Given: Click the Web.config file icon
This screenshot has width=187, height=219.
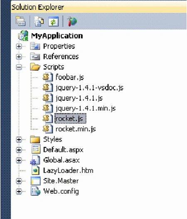Looking at the screenshot, I should [36, 191].
